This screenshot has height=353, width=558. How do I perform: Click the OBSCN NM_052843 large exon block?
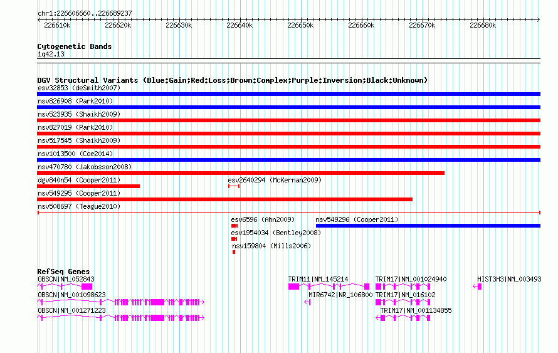(87, 287)
